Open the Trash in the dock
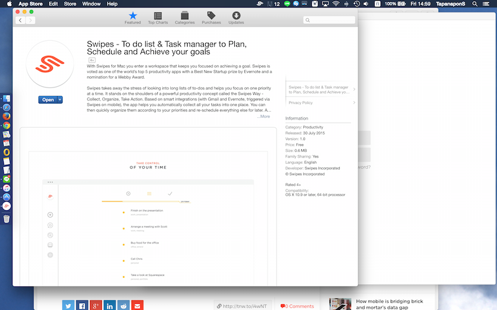The image size is (497, 310). (7, 219)
